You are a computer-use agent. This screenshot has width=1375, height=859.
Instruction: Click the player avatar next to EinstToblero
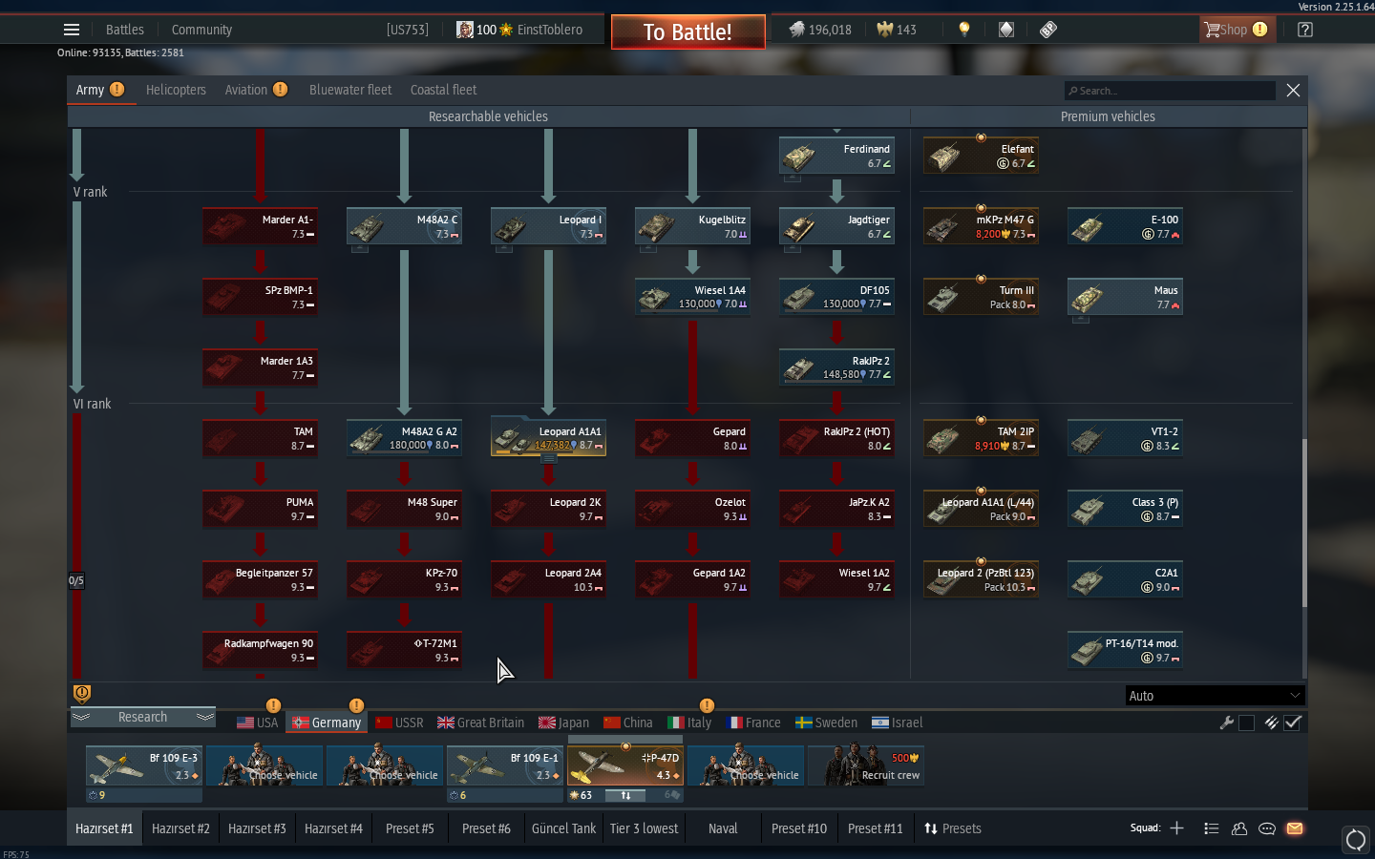pyautogui.click(x=465, y=30)
